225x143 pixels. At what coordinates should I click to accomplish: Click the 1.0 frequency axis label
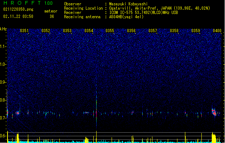[3, 64]
